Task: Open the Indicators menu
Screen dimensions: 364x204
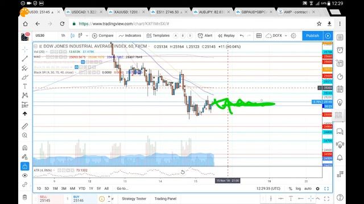Action: click(x=130, y=36)
